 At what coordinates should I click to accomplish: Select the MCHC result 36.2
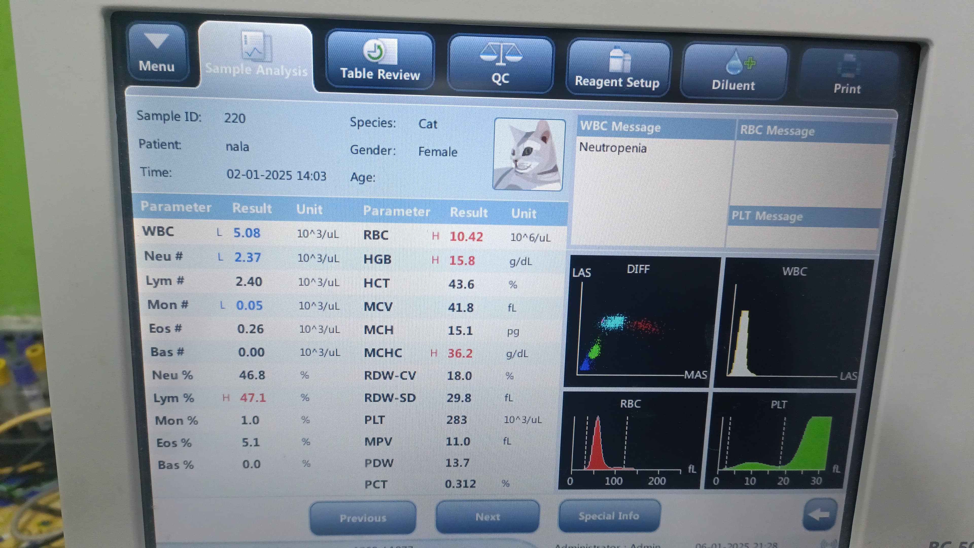tap(460, 353)
